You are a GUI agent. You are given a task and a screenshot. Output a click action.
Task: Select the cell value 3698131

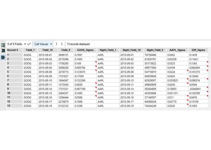(x=66, y=55)
